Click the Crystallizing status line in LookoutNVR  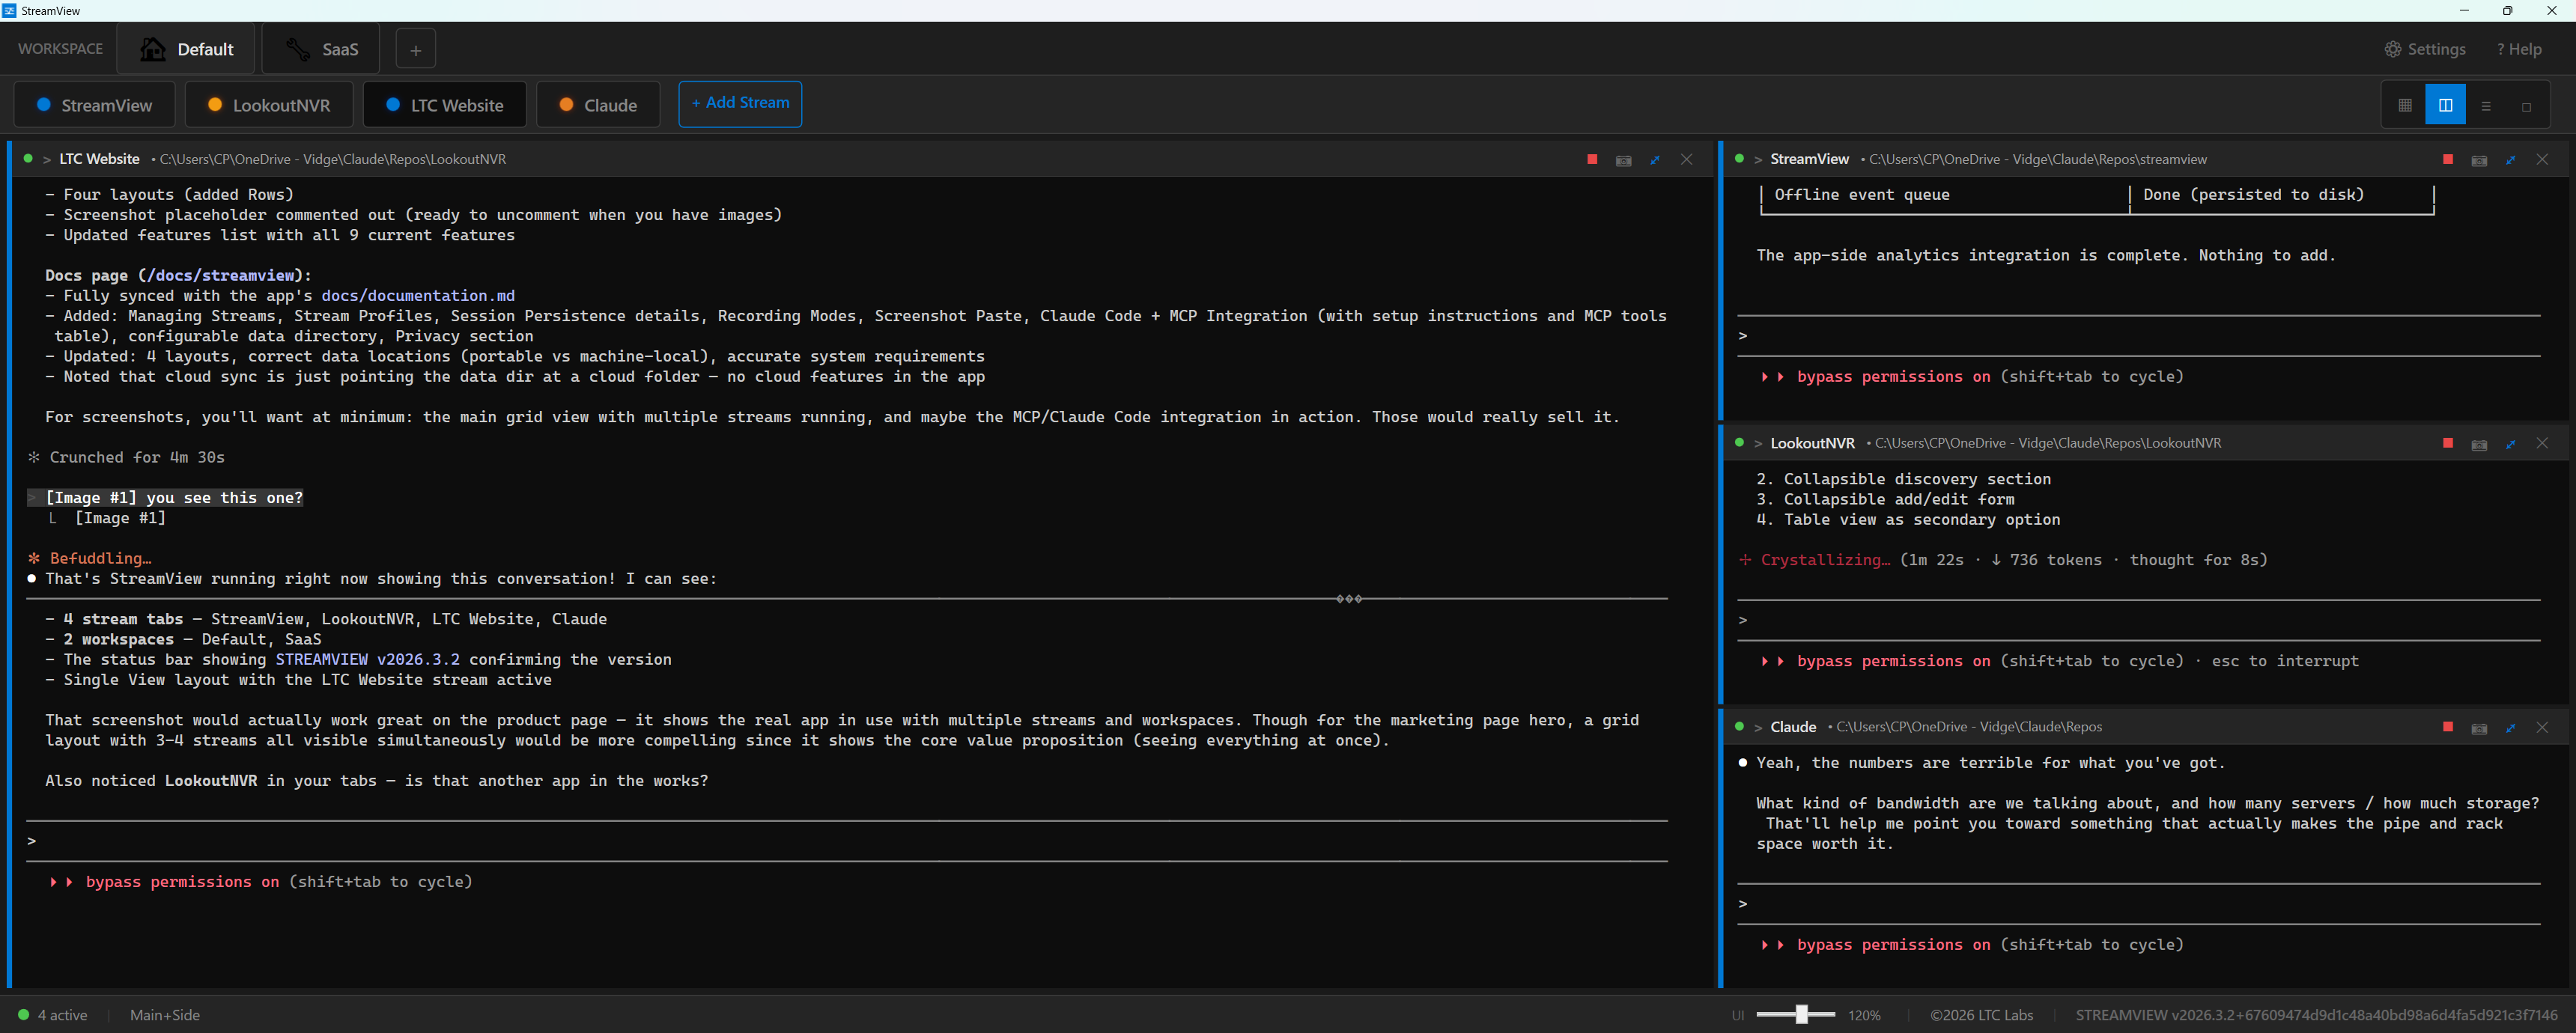2003,560
